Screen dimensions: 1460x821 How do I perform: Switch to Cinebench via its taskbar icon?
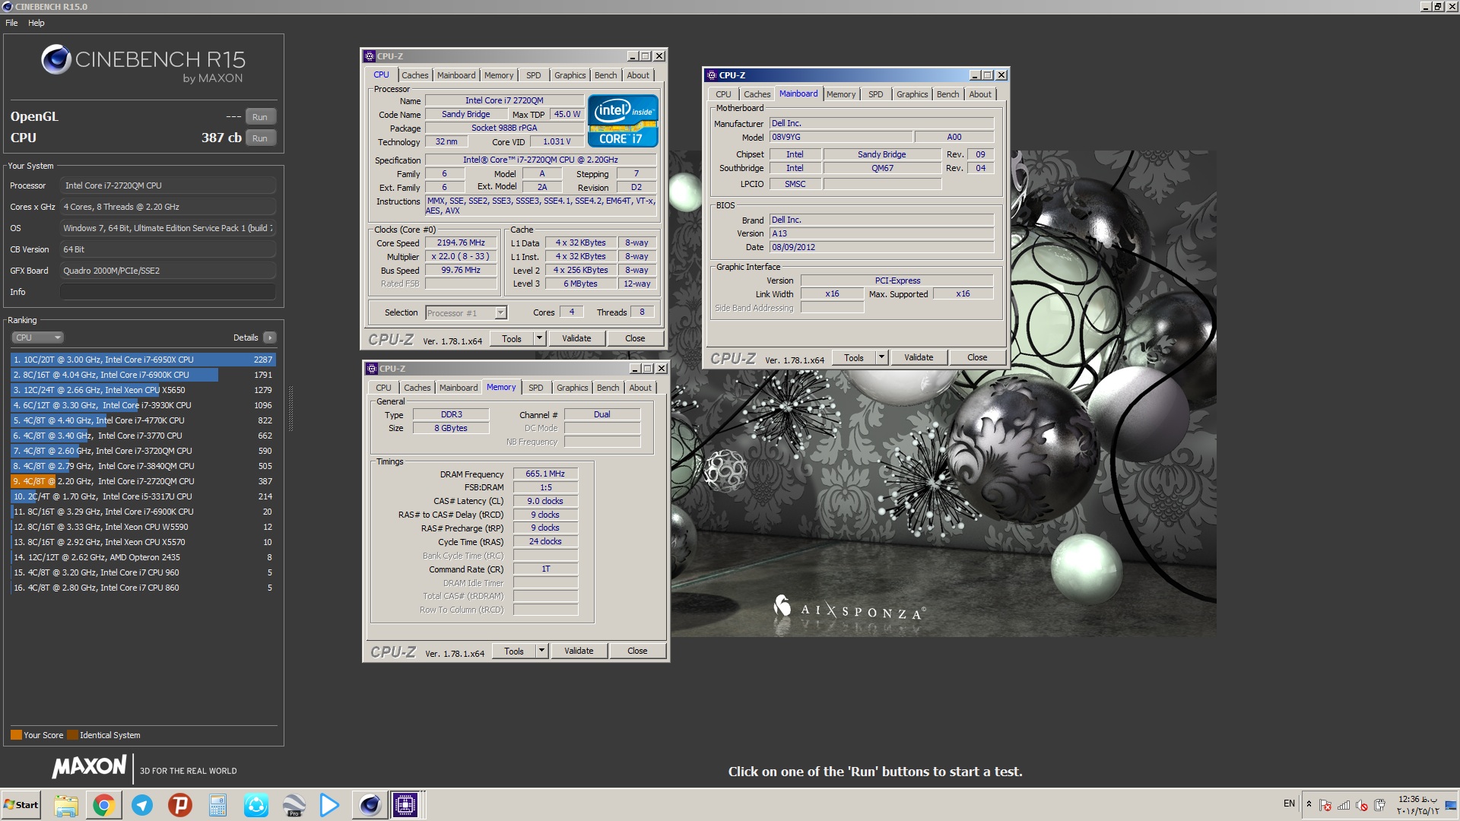click(370, 805)
